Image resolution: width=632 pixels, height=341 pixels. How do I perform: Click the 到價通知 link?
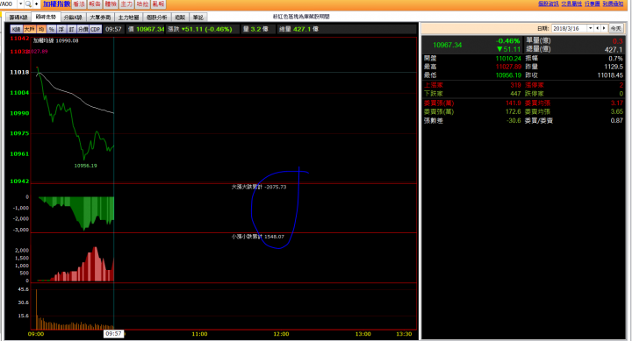click(x=613, y=4)
